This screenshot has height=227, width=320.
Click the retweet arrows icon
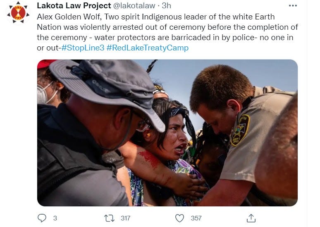pyautogui.click(x=110, y=218)
